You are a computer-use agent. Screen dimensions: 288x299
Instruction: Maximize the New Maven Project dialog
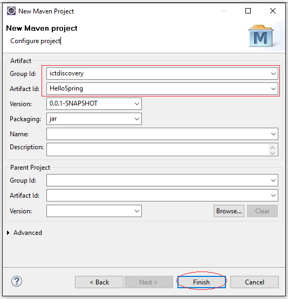[248, 11]
